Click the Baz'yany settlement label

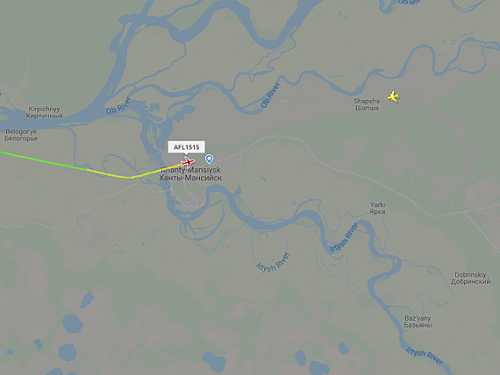pos(418,322)
